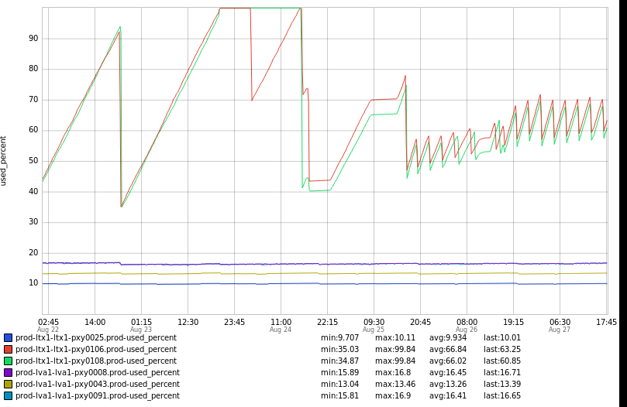The height and width of the screenshot is (407, 627).
Task: Select the prod-ltx1-ltx1-pxy0106 legend label
Action: click(95, 349)
